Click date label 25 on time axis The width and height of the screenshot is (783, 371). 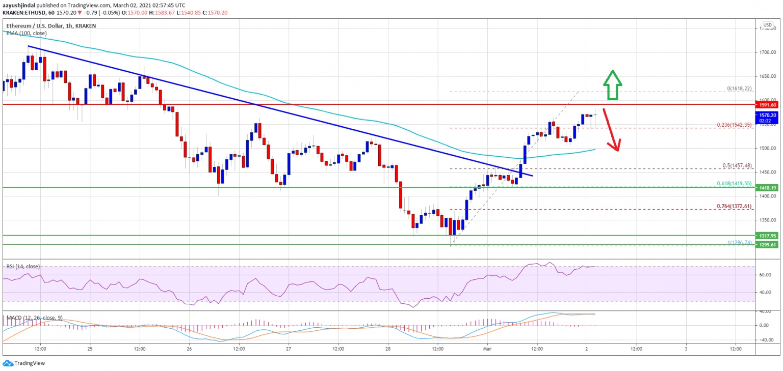point(90,349)
